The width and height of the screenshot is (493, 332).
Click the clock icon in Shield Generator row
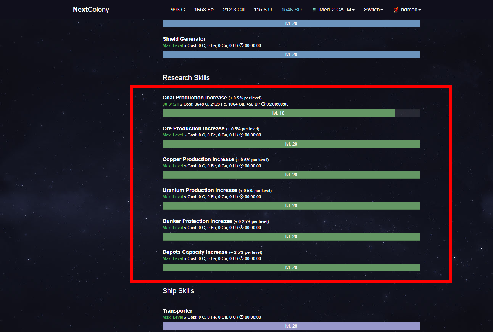click(x=242, y=45)
